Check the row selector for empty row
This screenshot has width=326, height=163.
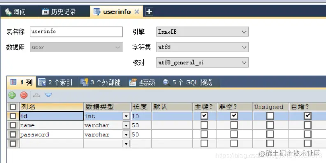click(x=13, y=143)
